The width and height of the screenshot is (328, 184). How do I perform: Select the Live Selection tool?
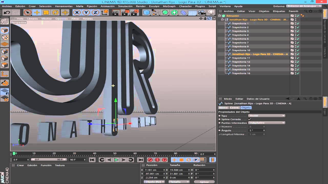pos(27,12)
